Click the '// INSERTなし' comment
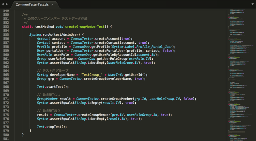 click(x=49, y=95)
